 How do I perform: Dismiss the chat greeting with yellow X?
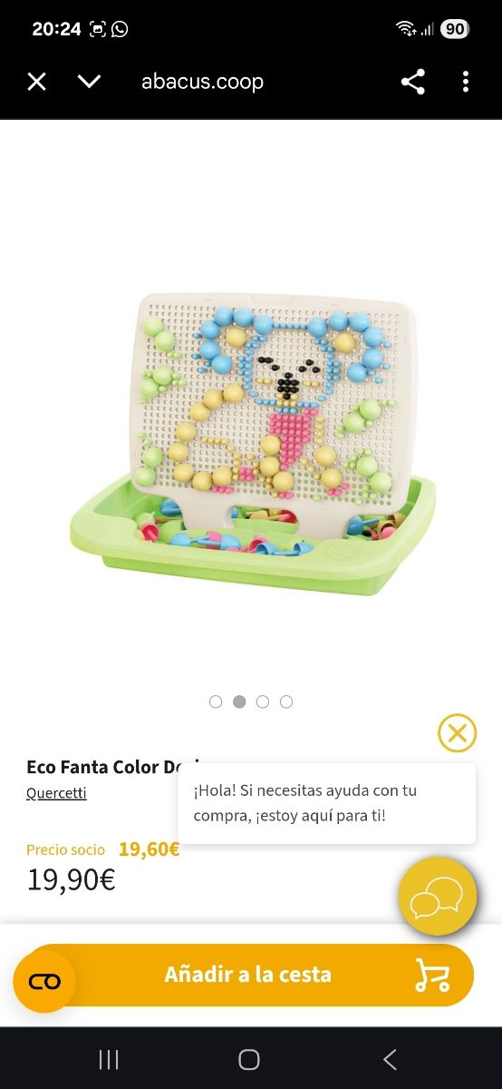pyautogui.click(x=457, y=732)
